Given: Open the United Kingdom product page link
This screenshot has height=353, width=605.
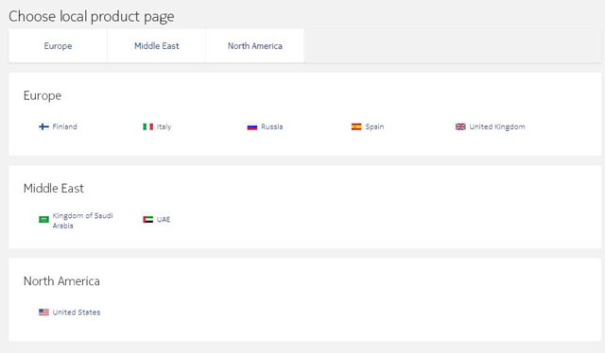Looking at the screenshot, I should [497, 126].
